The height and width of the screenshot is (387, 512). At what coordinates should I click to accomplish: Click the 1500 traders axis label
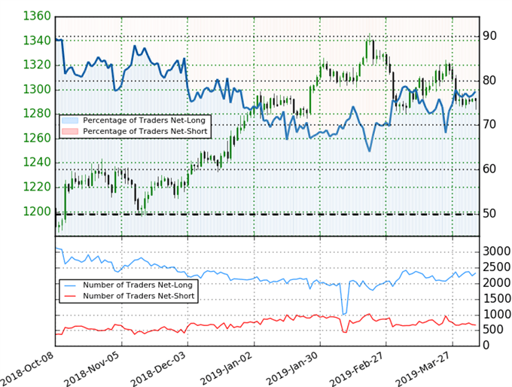click(497, 298)
